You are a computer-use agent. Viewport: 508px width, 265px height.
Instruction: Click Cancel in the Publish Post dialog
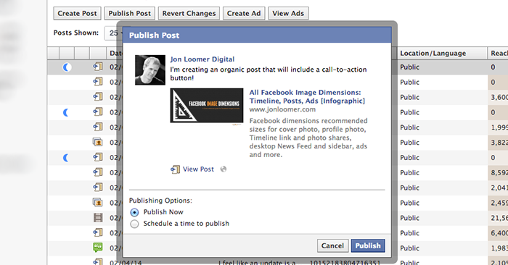pos(332,245)
